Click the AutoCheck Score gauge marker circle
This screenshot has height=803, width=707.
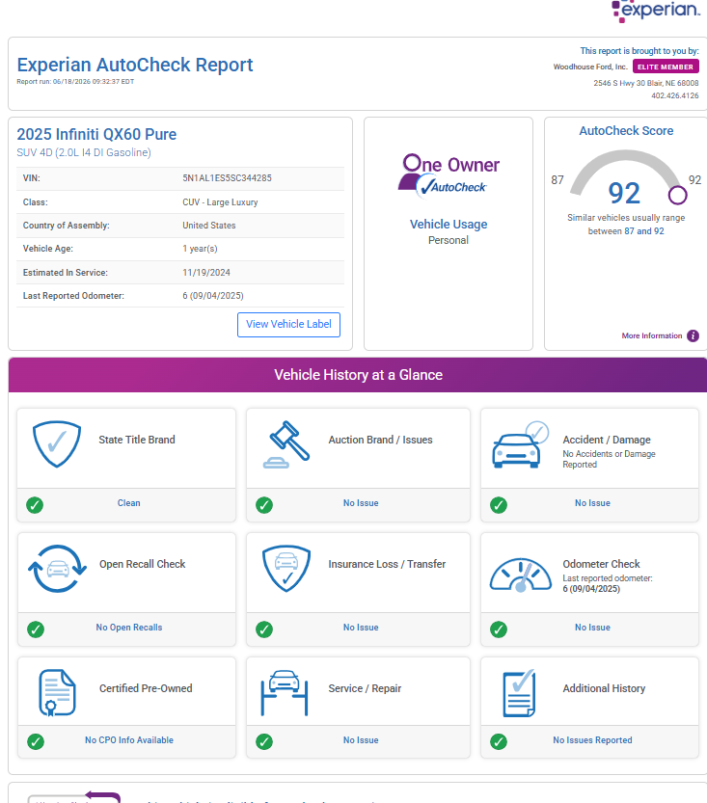click(x=677, y=195)
